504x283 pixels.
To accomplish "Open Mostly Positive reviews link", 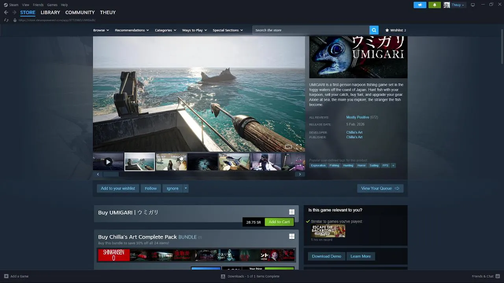I will pos(358,117).
